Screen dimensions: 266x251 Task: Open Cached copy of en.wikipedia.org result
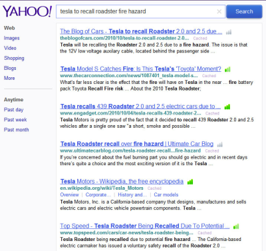tap(154, 188)
